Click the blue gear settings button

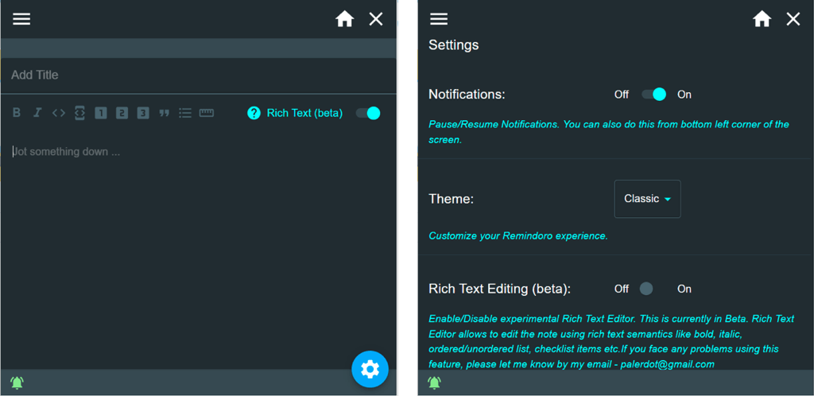coord(370,369)
